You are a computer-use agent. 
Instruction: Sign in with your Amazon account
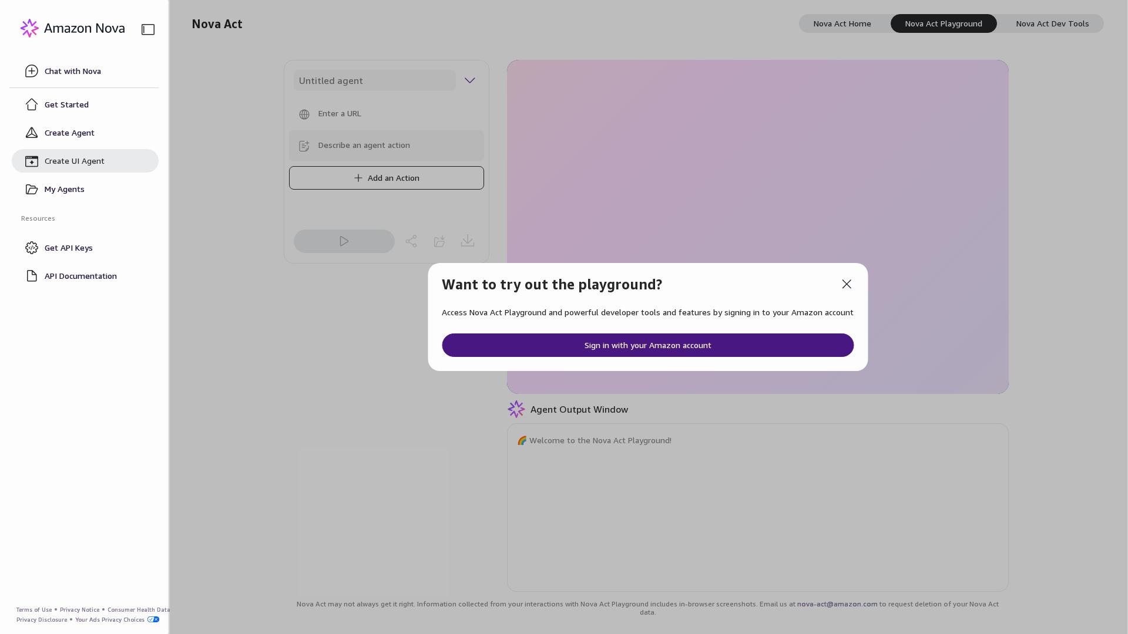point(647,345)
